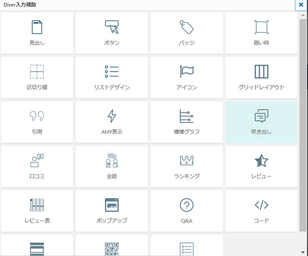
Task: Pick the ランキング crown icon
Action: [x=186, y=161]
